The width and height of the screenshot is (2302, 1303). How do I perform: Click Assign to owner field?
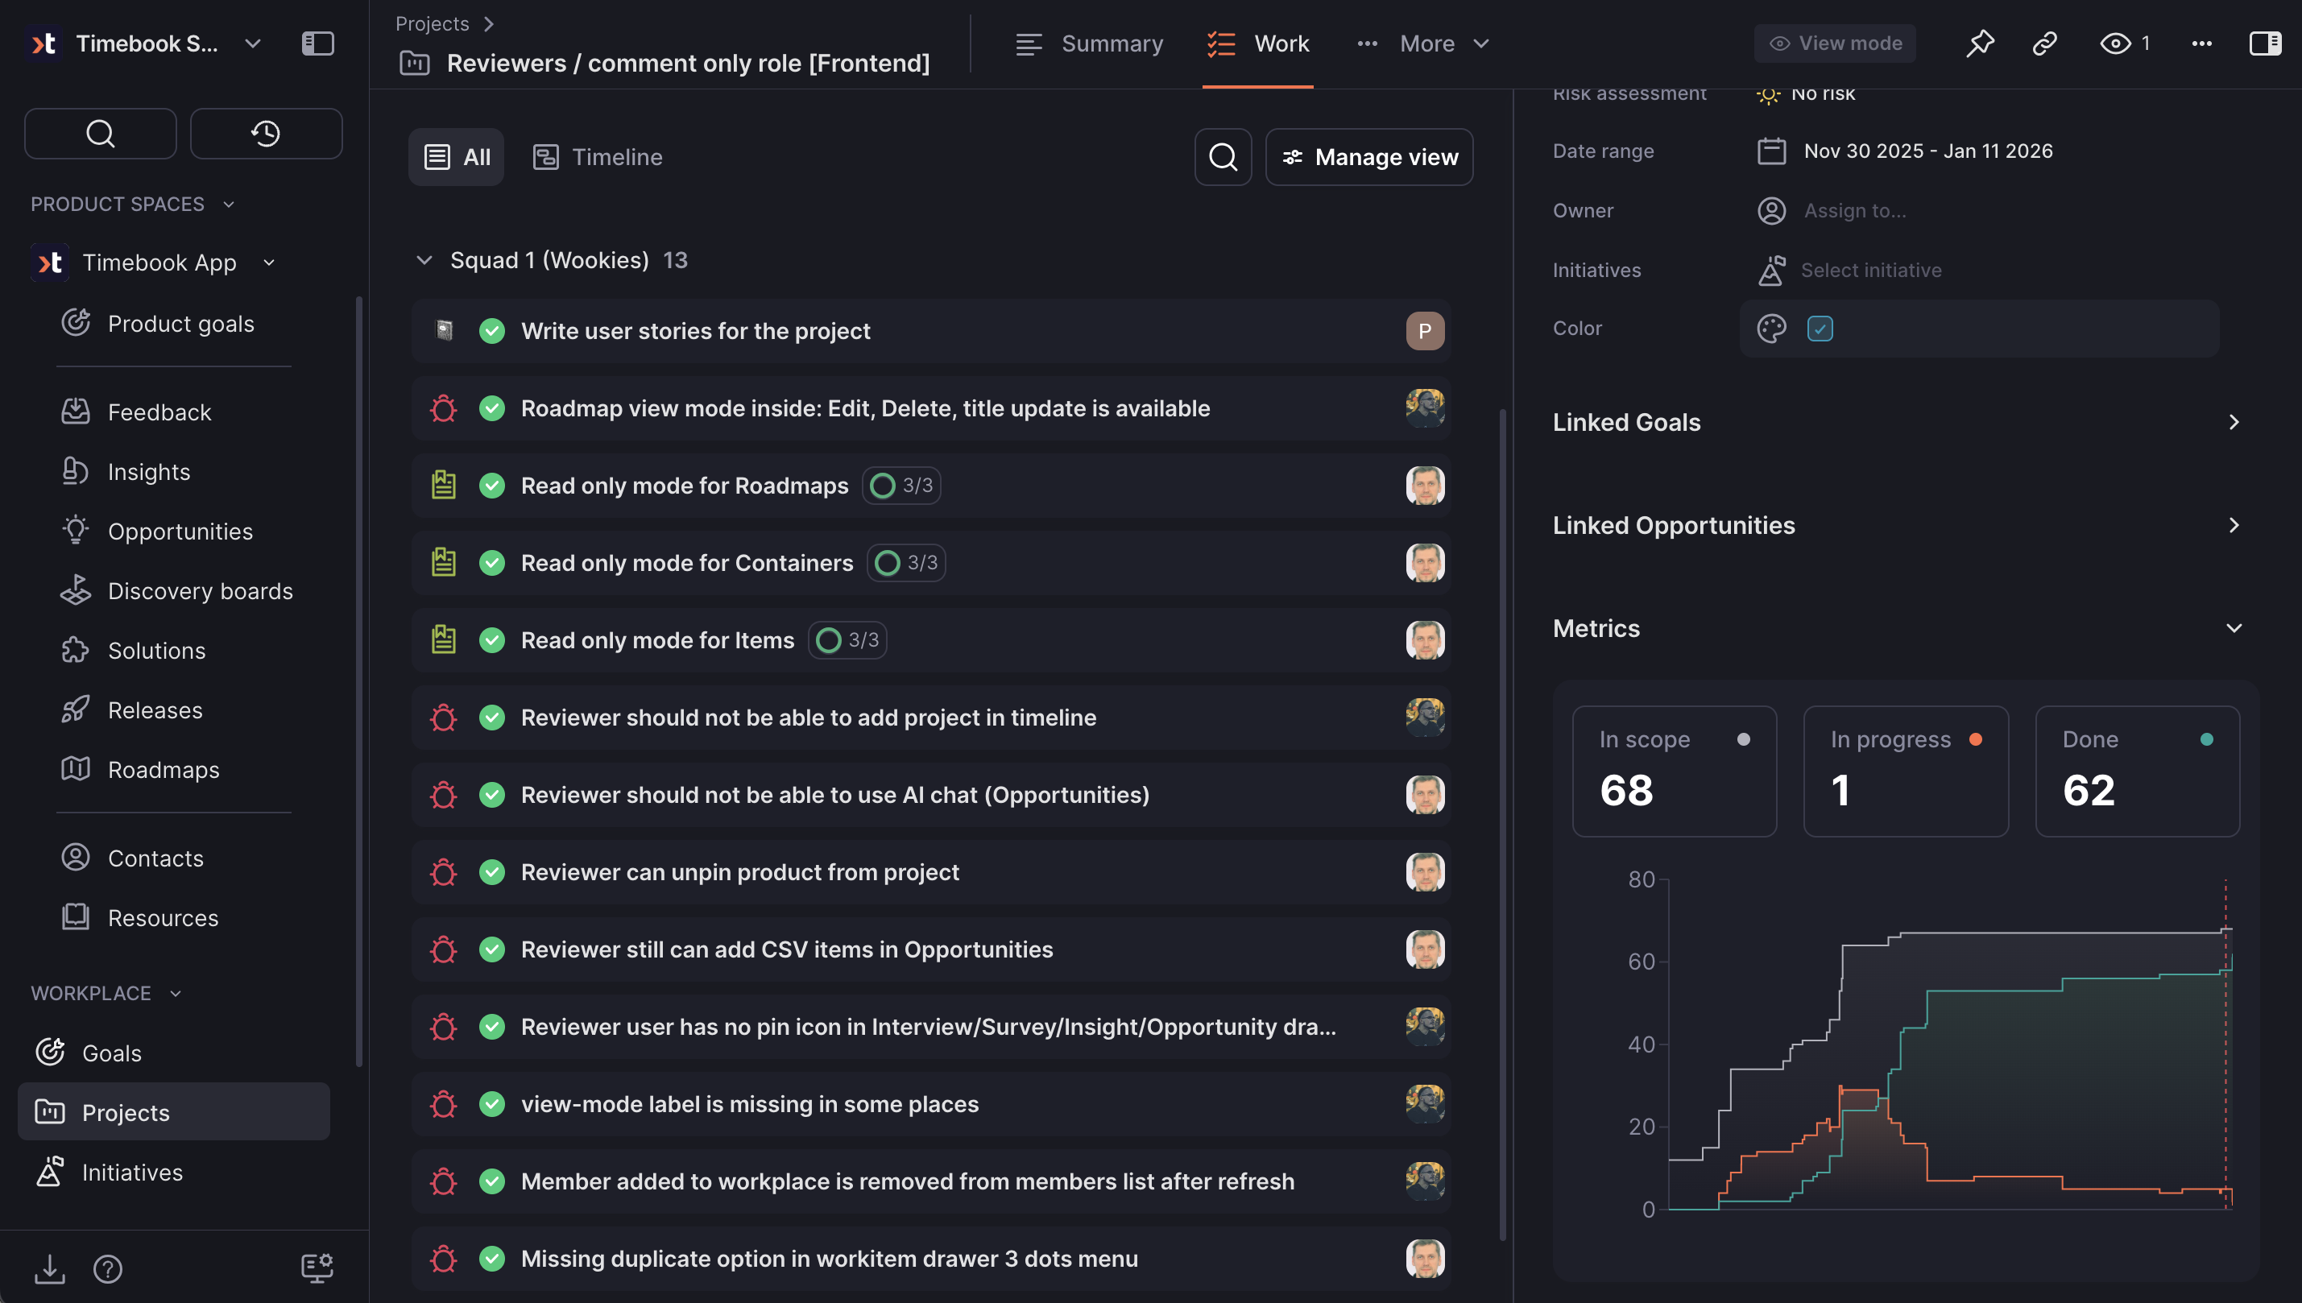coord(1854,210)
